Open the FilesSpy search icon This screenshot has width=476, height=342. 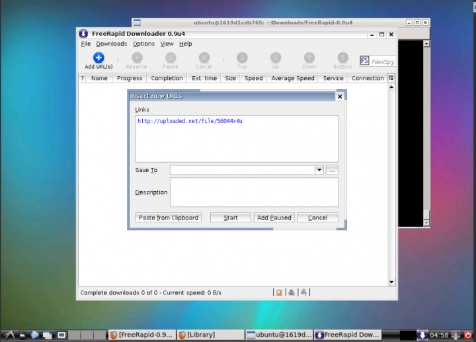pos(364,61)
